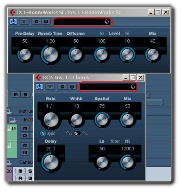Enable Read automation in RoomWorks SE window
The height and width of the screenshot is (192, 182).
pos(37,22)
